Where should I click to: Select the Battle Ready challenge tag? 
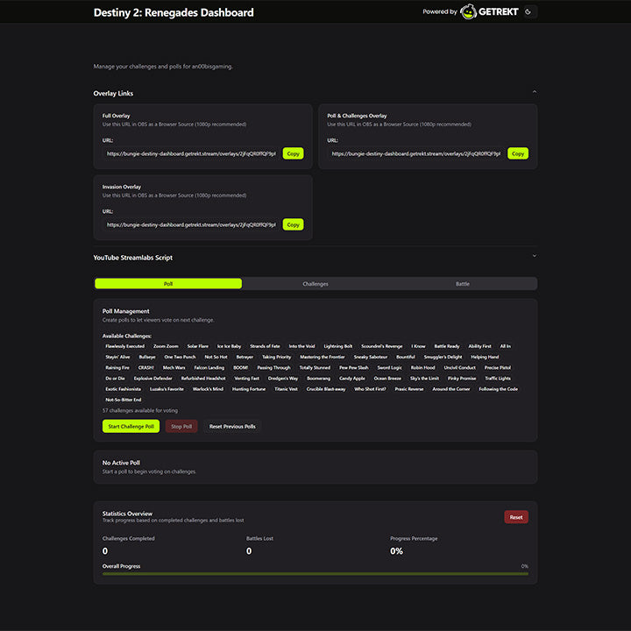tap(447, 346)
